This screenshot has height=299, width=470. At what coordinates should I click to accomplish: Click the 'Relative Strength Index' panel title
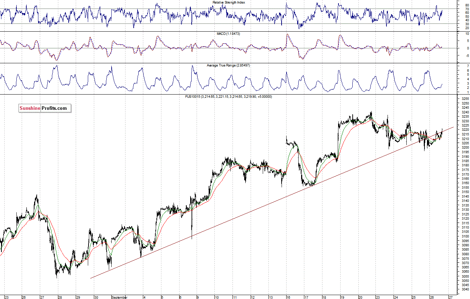tap(229, 2)
